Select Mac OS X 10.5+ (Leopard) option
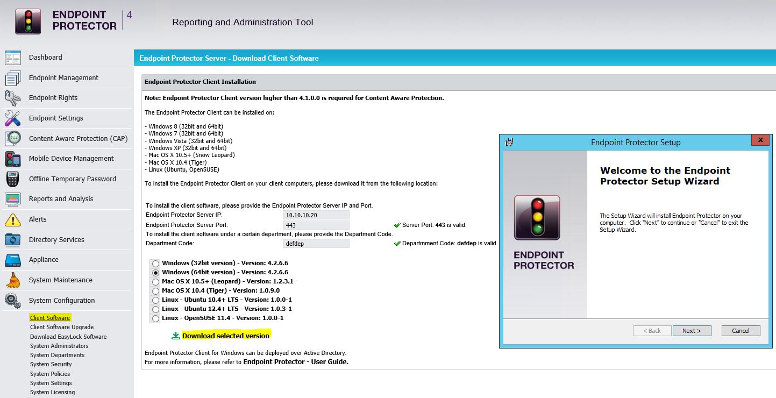The height and width of the screenshot is (398, 776). pos(155,282)
